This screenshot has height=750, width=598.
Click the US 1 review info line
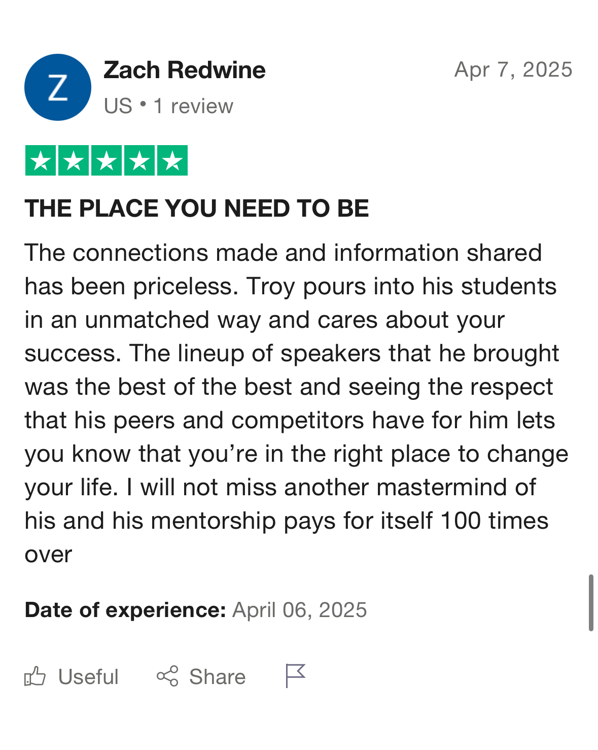[x=168, y=106]
